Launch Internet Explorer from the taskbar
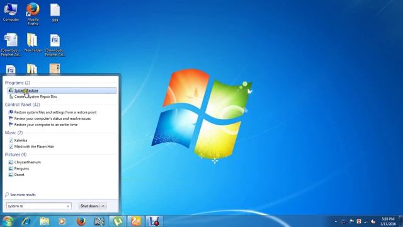This screenshot has width=403, height=227. [x=26, y=221]
